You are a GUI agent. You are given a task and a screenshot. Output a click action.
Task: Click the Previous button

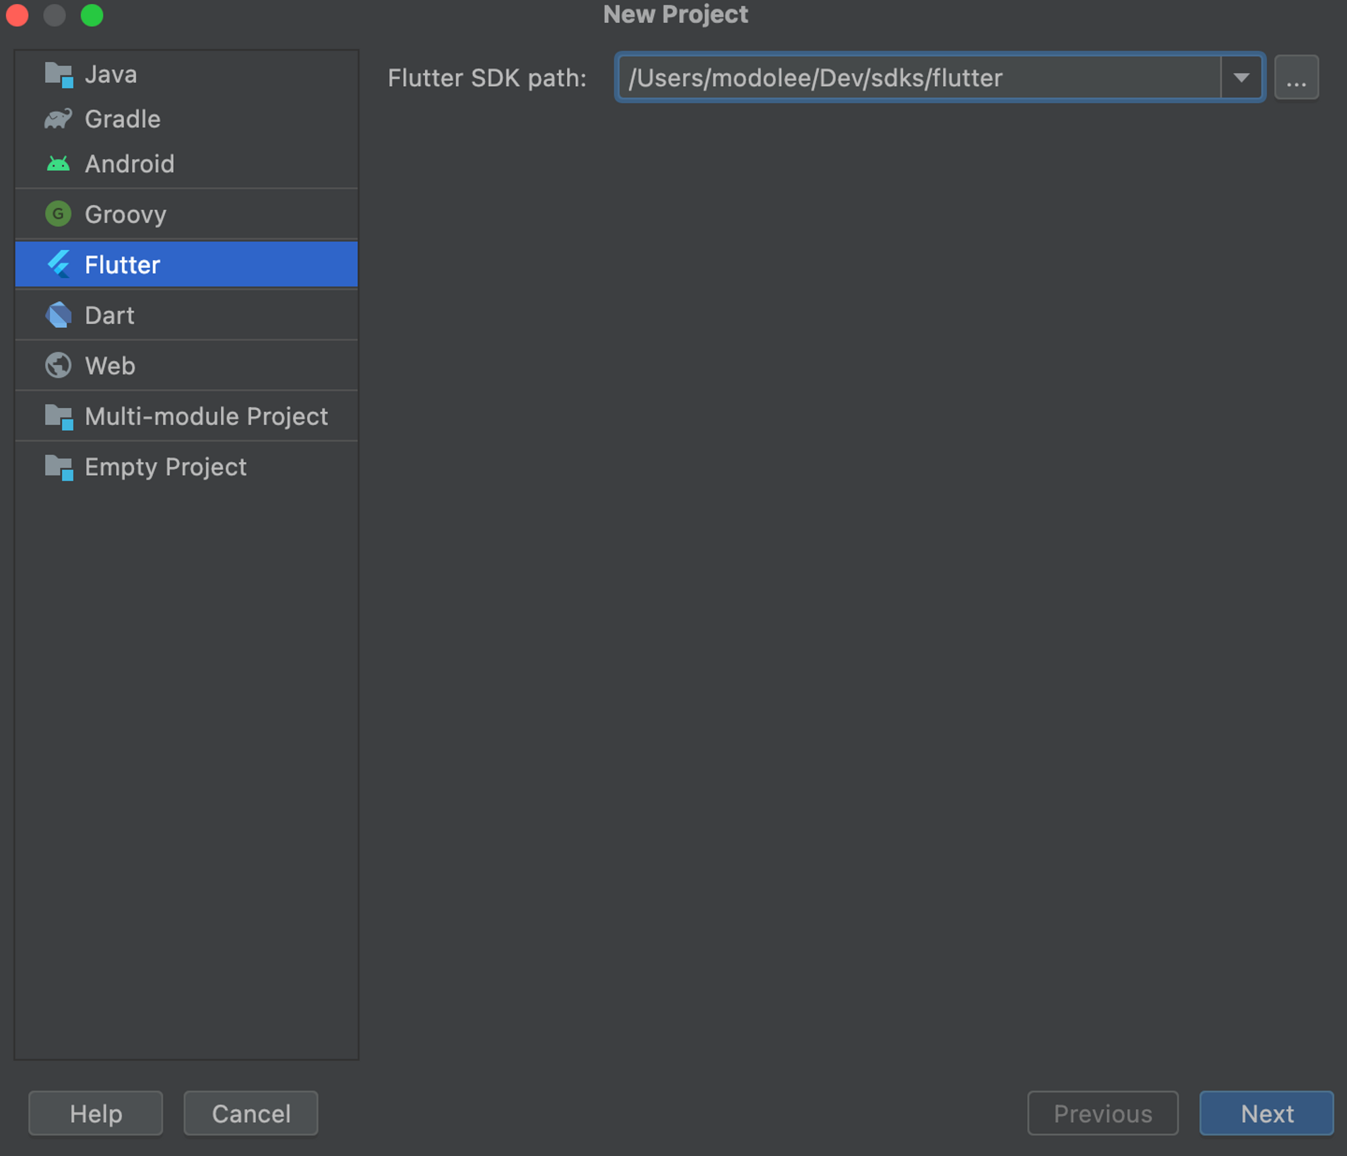pyautogui.click(x=1103, y=1113)
